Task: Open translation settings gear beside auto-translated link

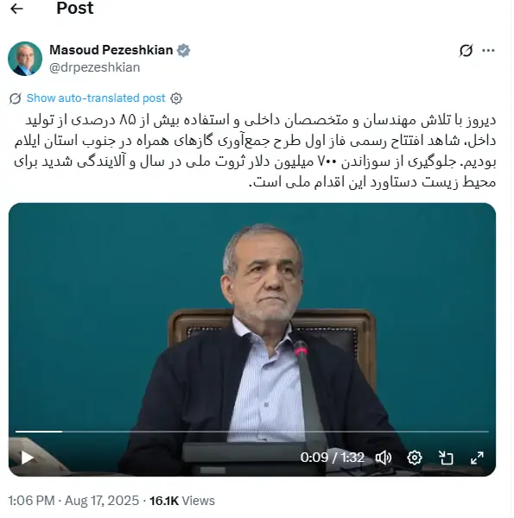Action: point(176,98)
